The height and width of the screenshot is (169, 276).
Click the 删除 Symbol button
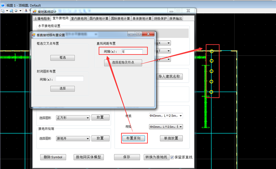53,157
